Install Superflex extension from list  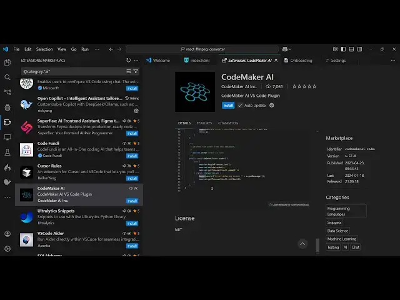tap(132, 133)
